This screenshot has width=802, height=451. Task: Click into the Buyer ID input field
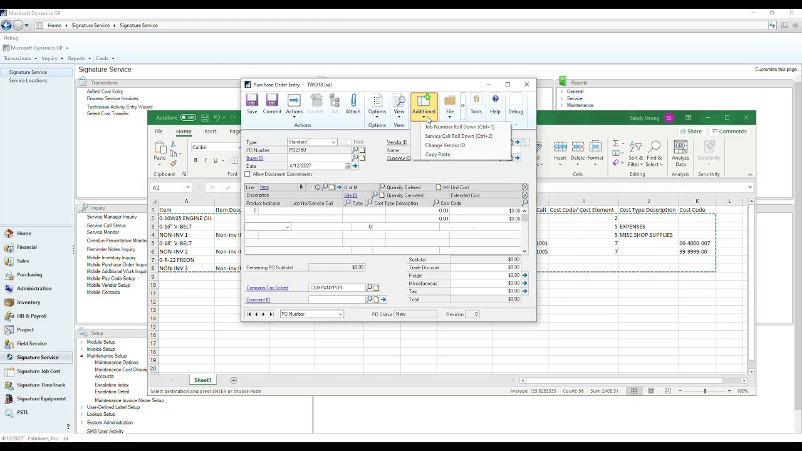(319, 158)
